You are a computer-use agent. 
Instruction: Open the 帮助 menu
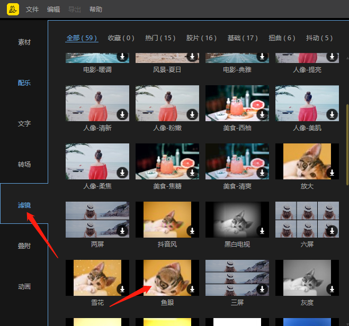pyautogui.click(x=96, y=10)
